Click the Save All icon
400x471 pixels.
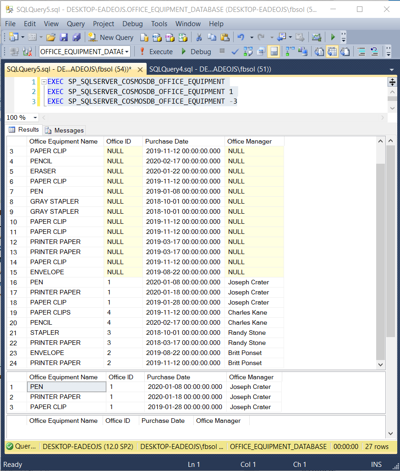76,38
